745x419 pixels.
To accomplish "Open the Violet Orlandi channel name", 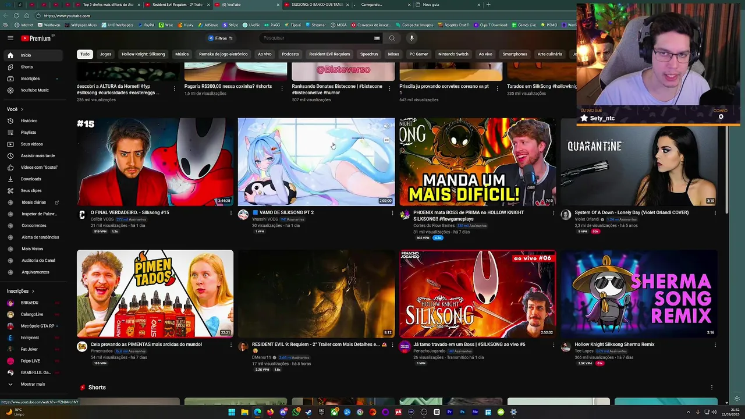I will pos(587,219).
